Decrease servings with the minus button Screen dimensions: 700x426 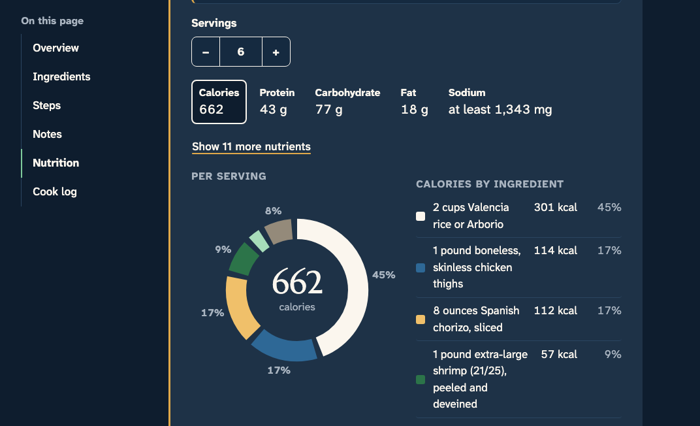click(205, 52)
